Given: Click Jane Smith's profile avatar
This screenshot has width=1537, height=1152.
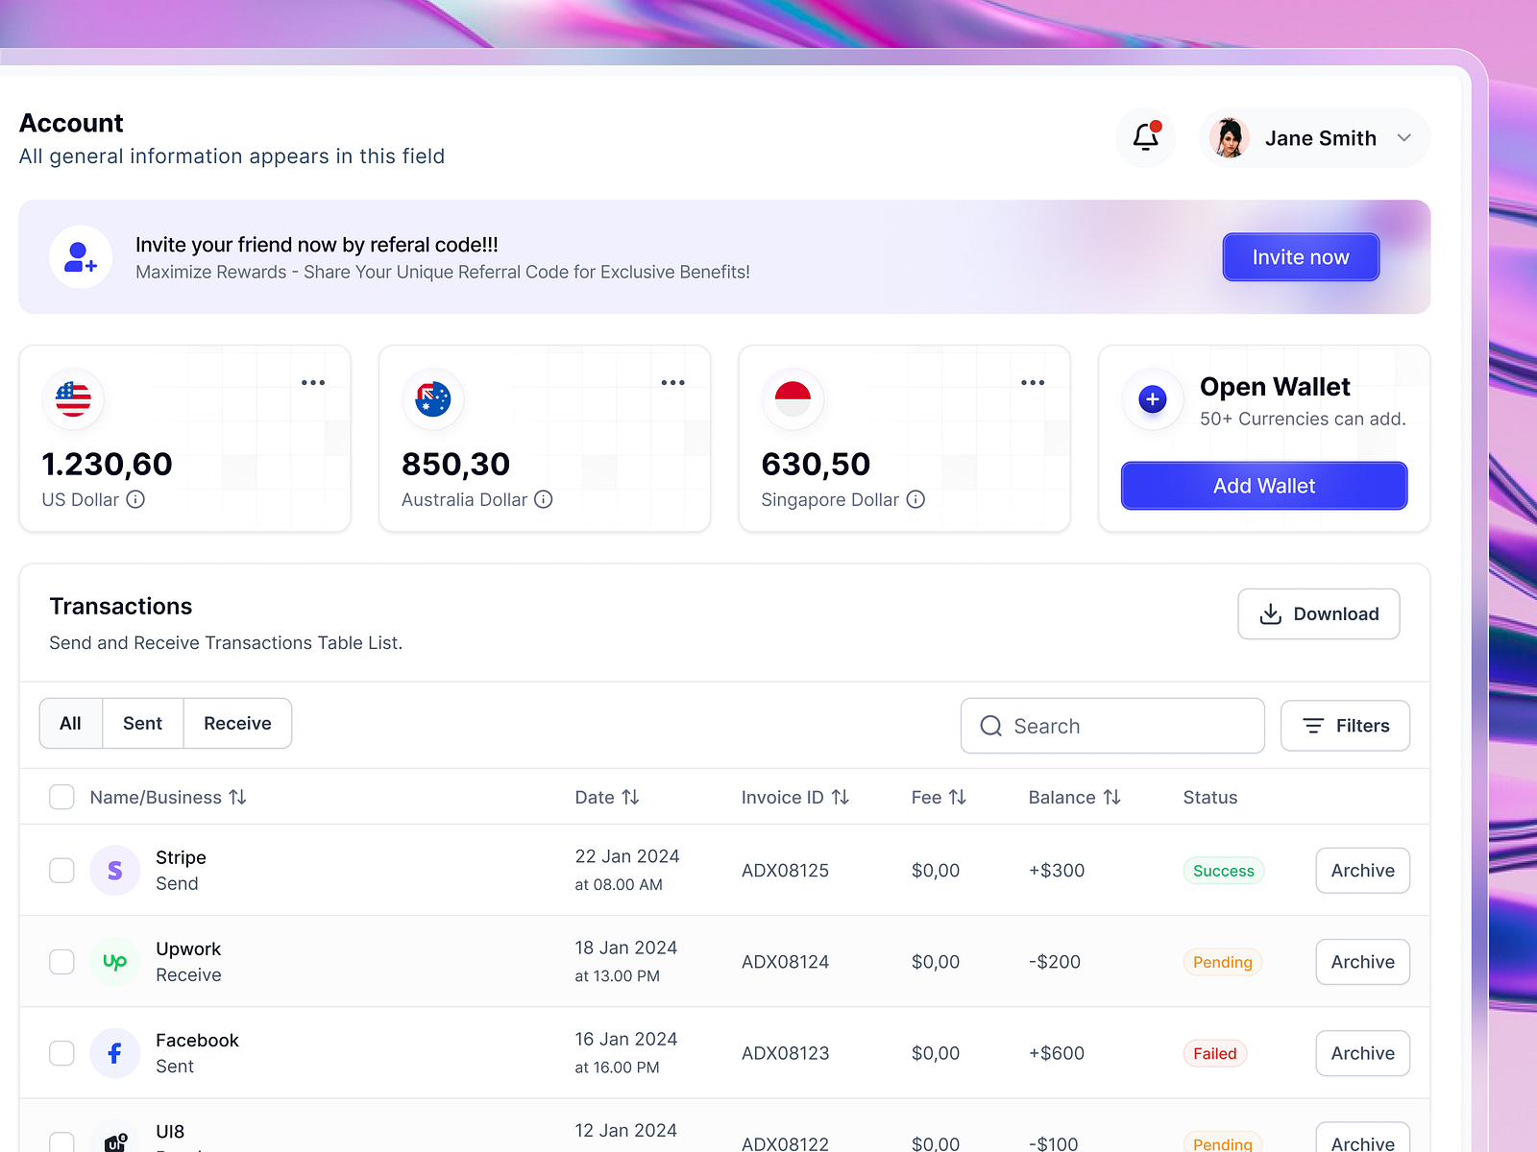Looking at the screenshot, I should [x=1229, y=137].
